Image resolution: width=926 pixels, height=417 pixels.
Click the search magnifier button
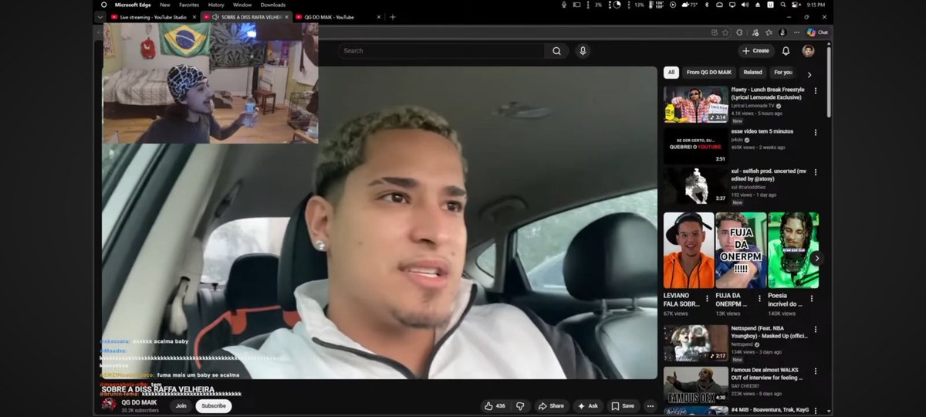(556, 51)
